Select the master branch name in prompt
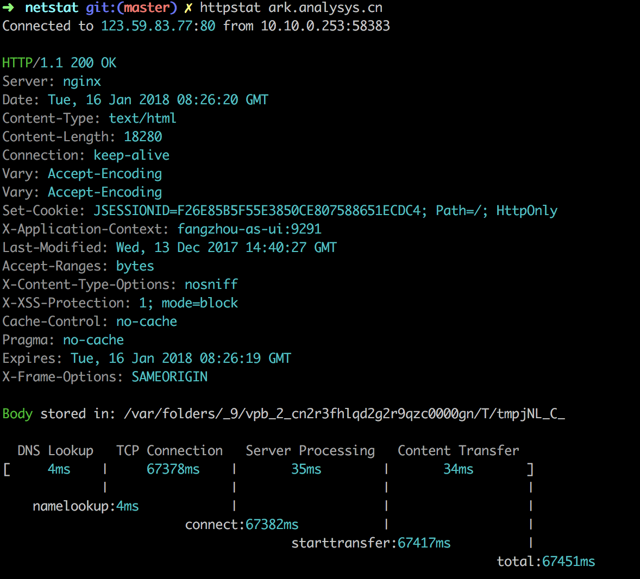The width and height of the screenshot is (640, 579). [147, 8]
